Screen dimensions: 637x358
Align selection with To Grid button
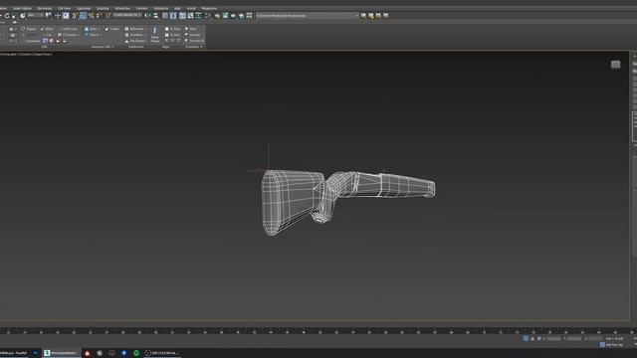click(x=172, y=35)
